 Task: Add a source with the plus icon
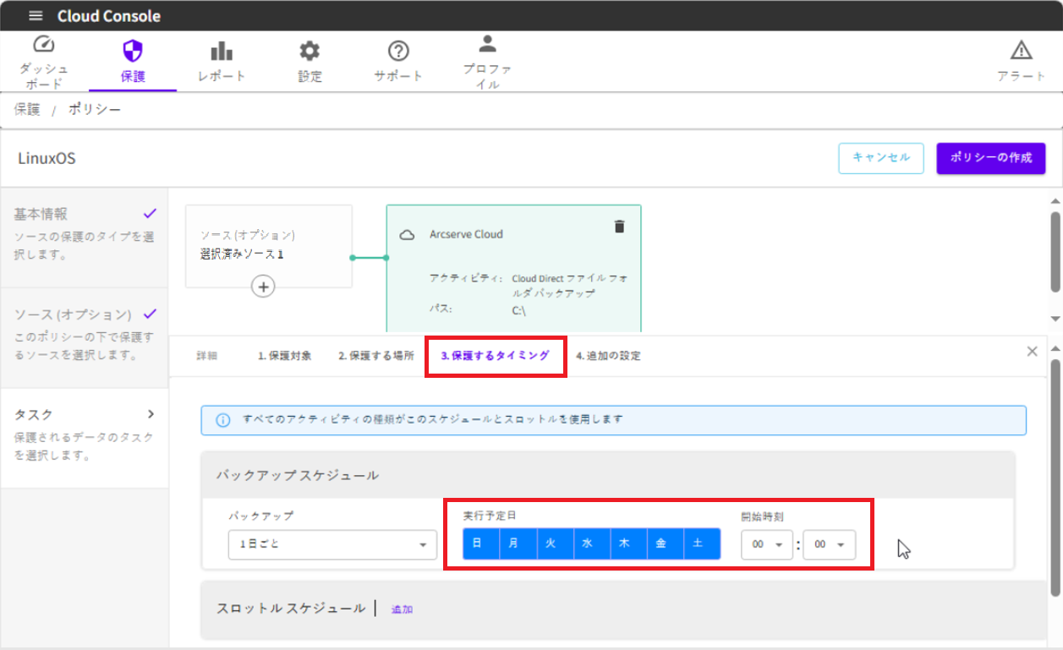pos(264,287)
